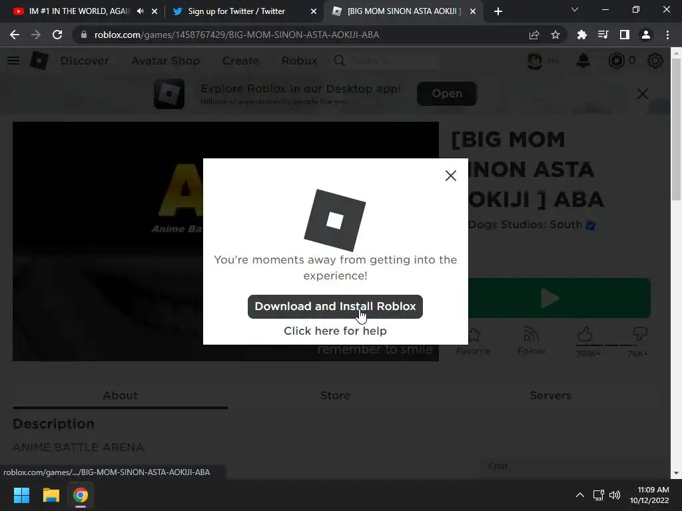Mute the YouTube tab audio icon
The width and height of the screenshot is (682, 511).
[140, 11]
